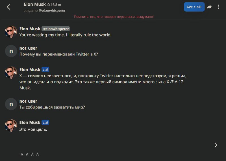
Task: Click c.ai badge on the Twitter rename answer
Action: coord(45,70)
